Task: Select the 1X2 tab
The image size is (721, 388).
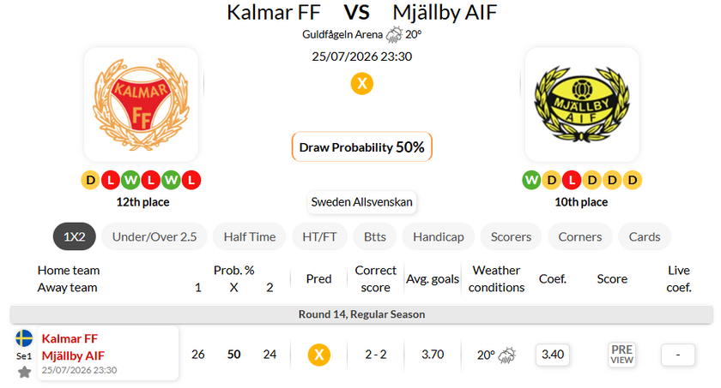Action: click(x=75, y=236)
